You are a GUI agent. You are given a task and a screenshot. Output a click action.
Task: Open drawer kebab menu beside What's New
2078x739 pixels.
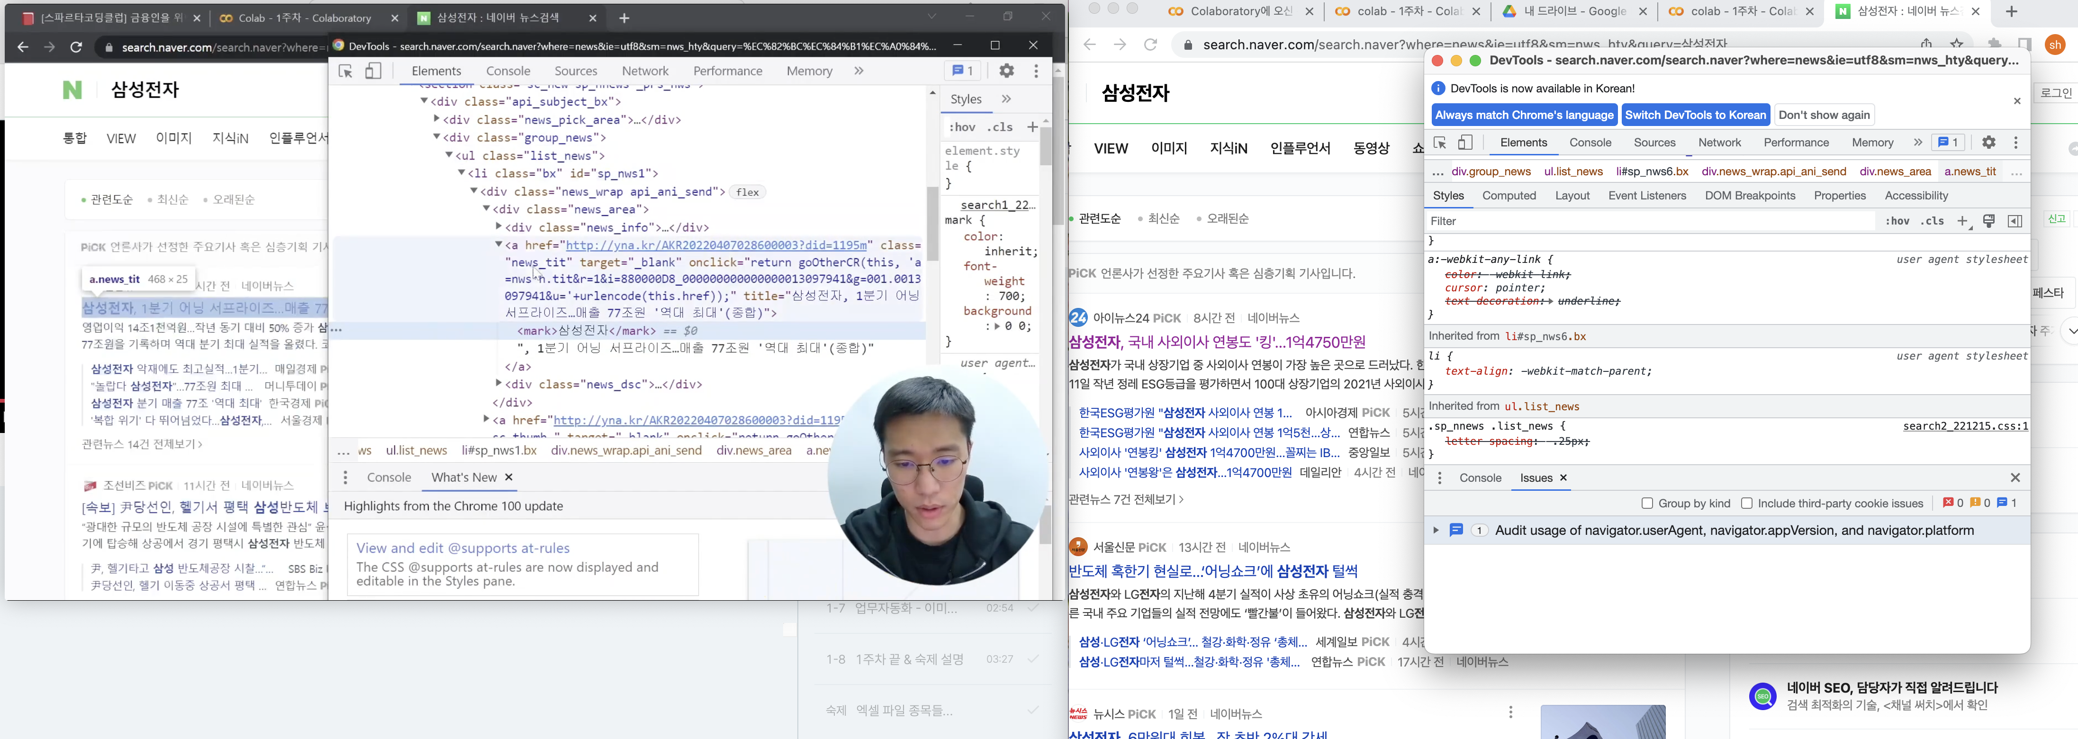[x=345, y=478]
